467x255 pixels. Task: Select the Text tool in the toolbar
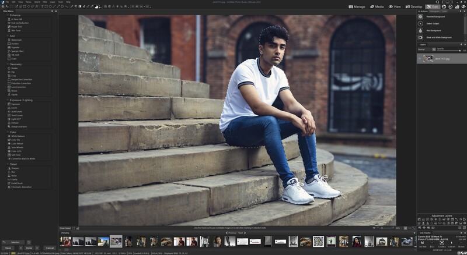pos(42,6)
